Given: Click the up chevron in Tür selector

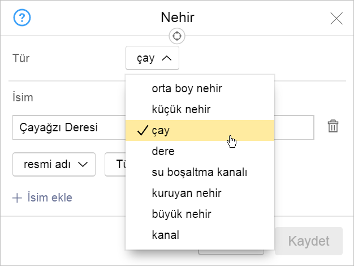Looking at the screenshot, I should tap(167, 58).
